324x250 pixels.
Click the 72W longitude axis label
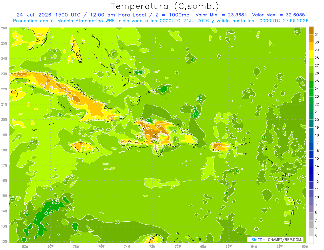pyautogui.click(x=152, y=246)
